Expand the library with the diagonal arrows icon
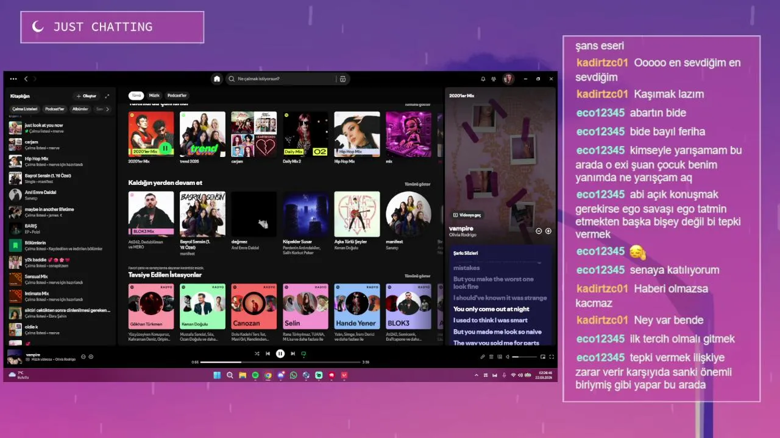The width and height of the screenshot is (780, 438). coord(107,96)
